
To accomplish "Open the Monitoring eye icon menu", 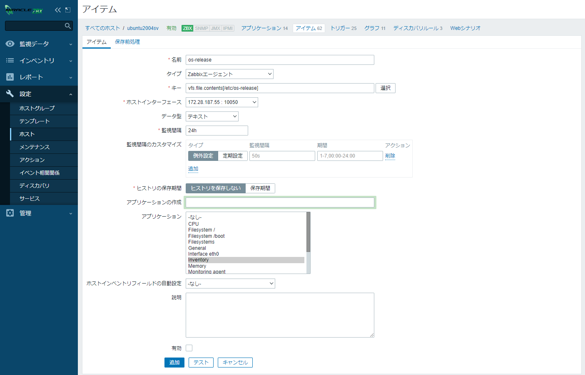I will click(10, 44).
